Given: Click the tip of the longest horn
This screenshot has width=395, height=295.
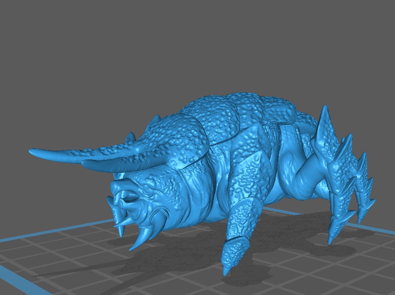Looking at the screenshot, I should (x=32, y=151).
